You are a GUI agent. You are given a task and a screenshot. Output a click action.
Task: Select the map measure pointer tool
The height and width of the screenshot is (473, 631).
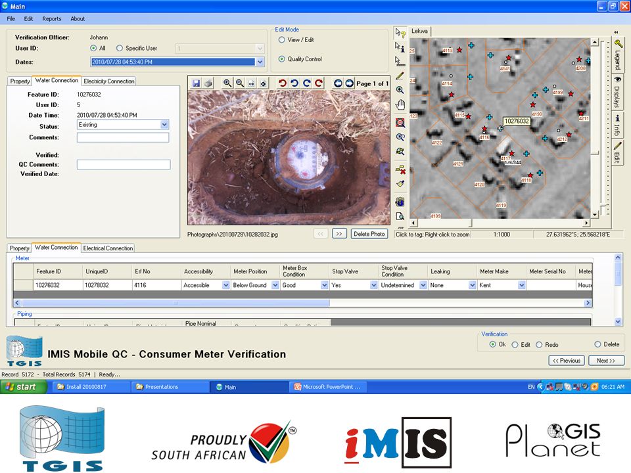tap(400, 61)
